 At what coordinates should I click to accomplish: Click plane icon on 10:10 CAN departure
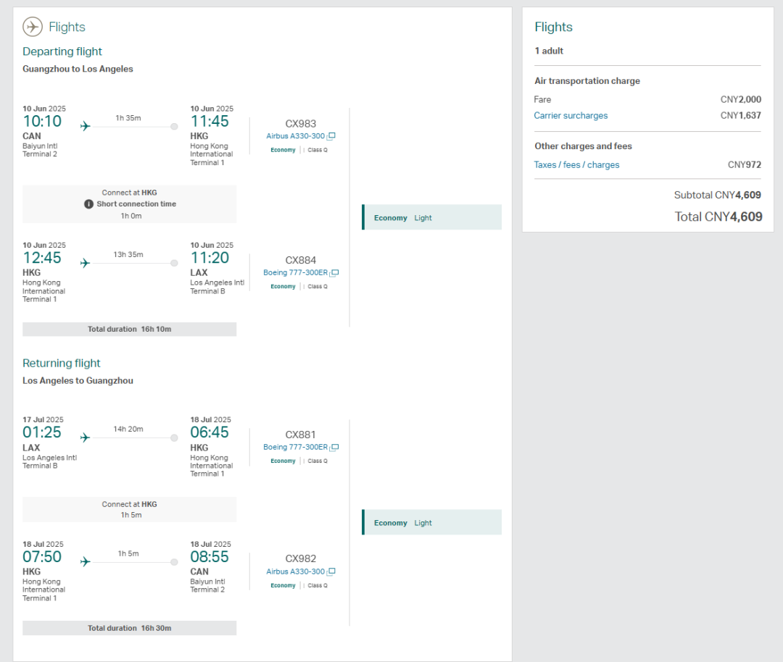pos(85,127)
